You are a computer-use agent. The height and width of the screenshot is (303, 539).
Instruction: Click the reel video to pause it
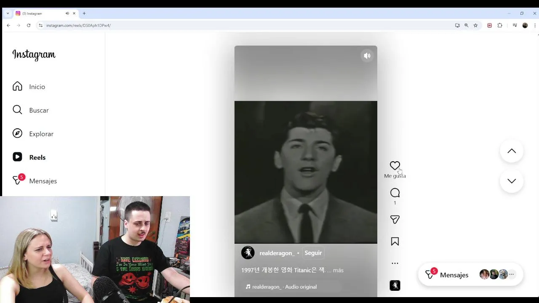pyautogui.click(x=306, y=172)
